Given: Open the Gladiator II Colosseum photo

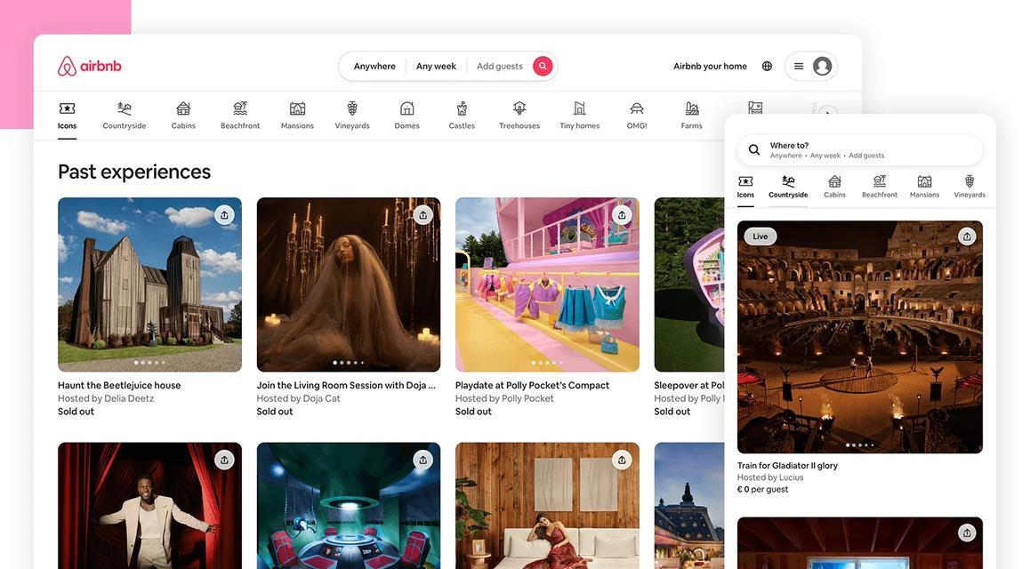Looking at the screenshot, I should tap(860, 337).
